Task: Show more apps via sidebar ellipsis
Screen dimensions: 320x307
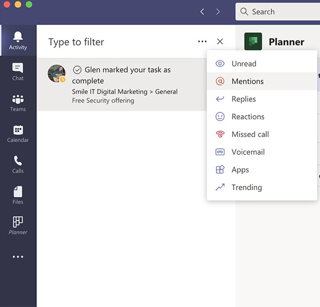Action: pyautogui.click(x=18, y=256)
